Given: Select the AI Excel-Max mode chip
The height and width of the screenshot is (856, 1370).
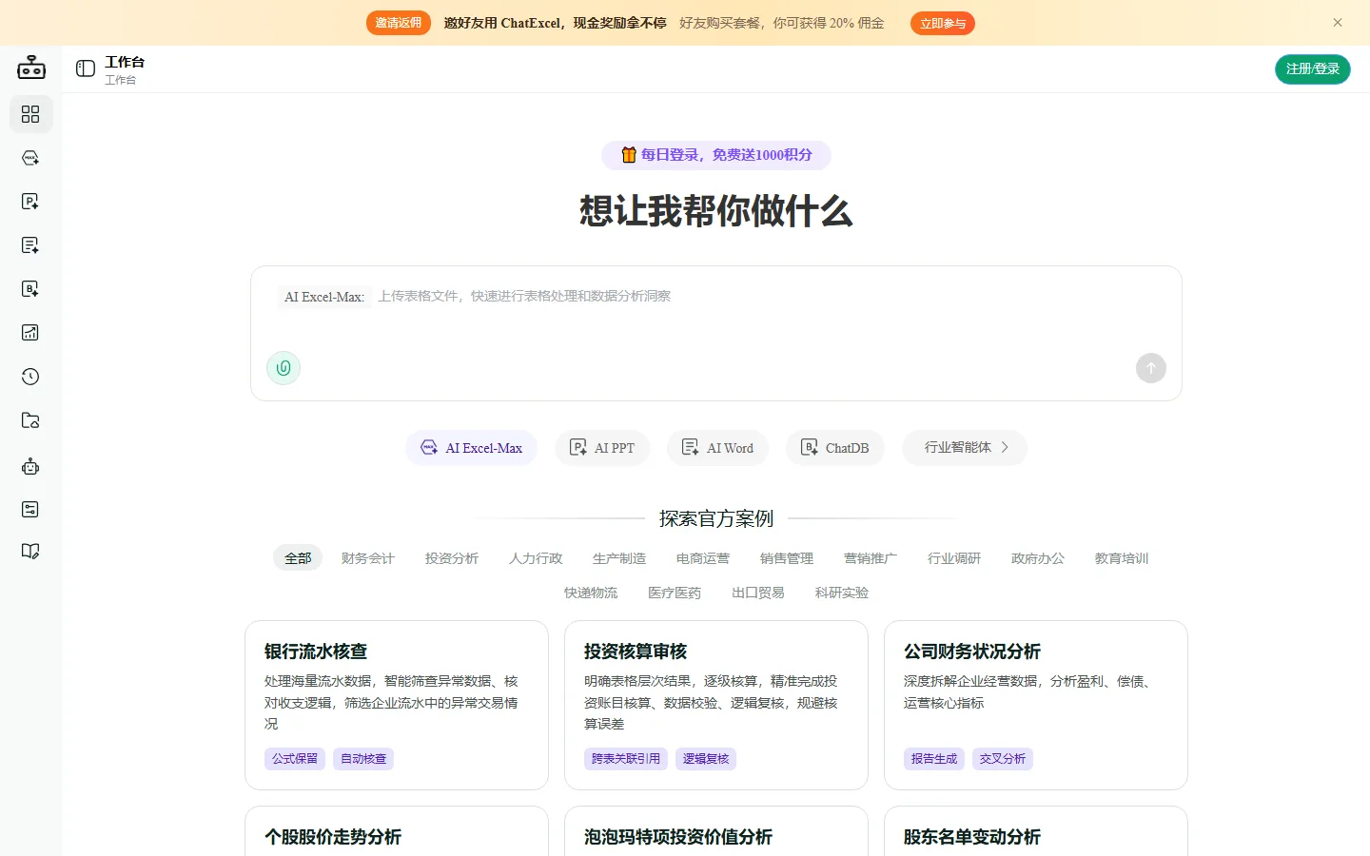Looking at the screenshot, I should pyautogui.click(x=471, y=448).
